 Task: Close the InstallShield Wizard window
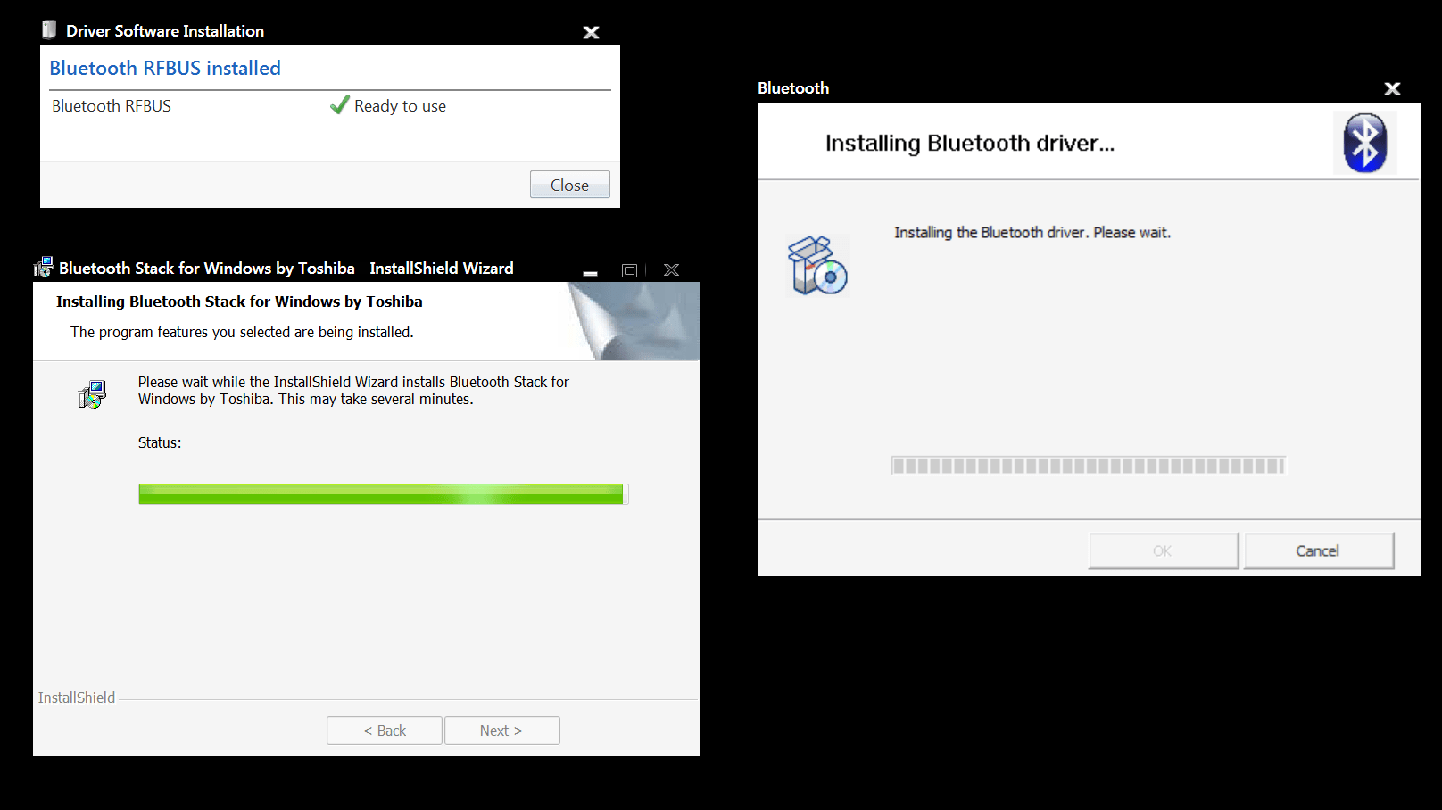672,270
